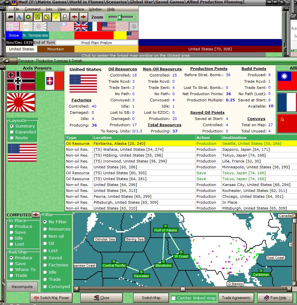297x305 pixels.
Task: Click the green circle toolbar icon
Action: [x=28, y=17]
